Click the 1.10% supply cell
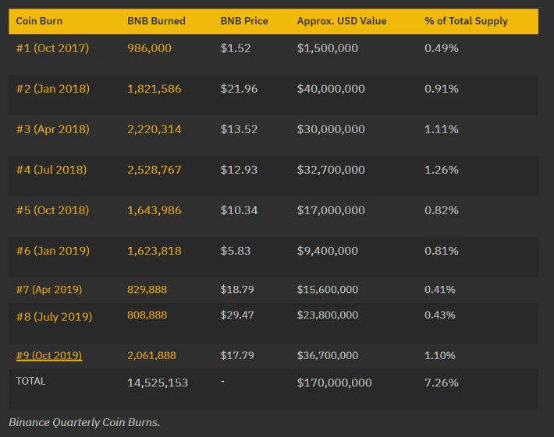The width and height of the screenshot is (554, 437). (x=439, y=355)
